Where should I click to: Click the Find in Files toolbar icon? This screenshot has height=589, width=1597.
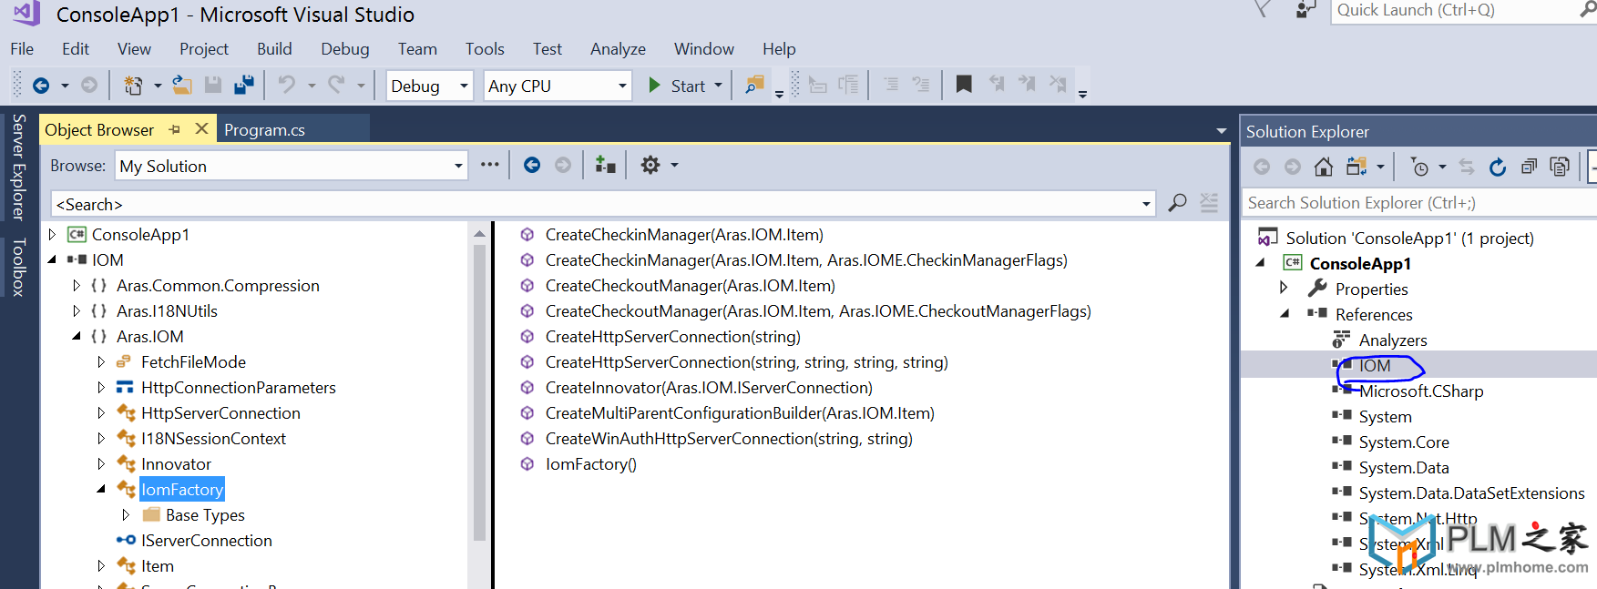[754, 86]
